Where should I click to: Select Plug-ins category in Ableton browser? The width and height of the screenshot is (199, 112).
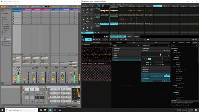6,30
